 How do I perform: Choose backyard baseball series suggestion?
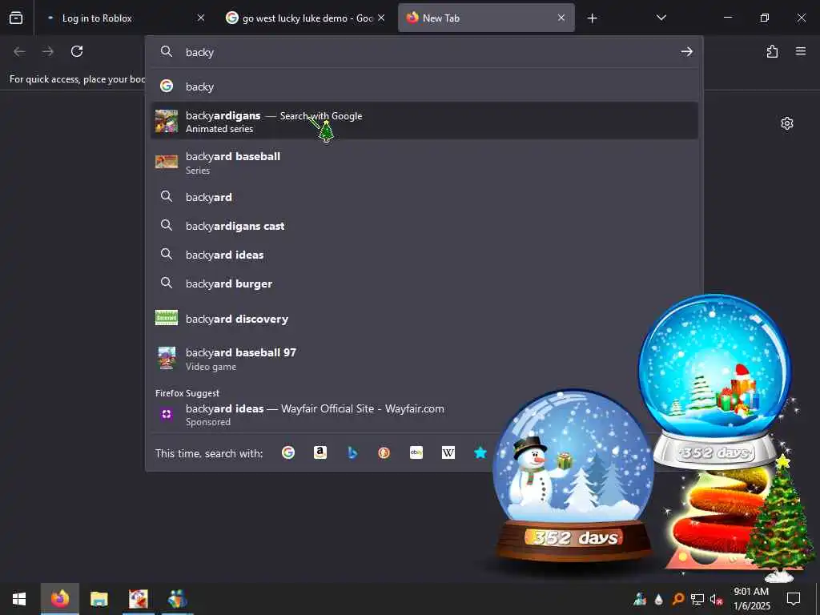click(x=424, y=163)
